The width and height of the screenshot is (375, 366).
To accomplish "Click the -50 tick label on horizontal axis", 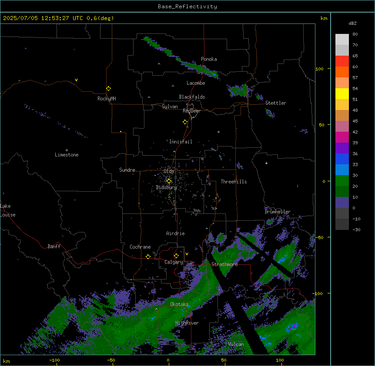I will (111, 360).
